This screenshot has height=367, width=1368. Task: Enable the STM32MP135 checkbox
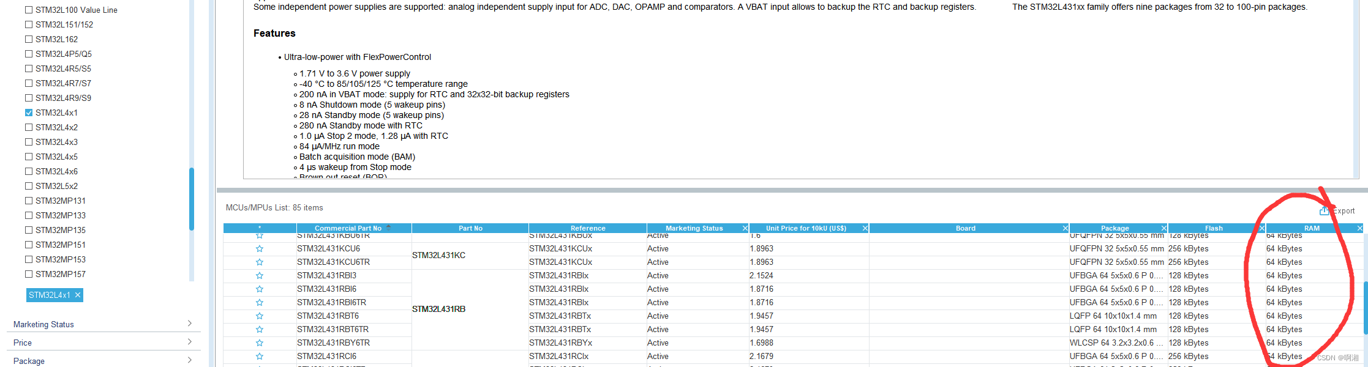[29, 230]
